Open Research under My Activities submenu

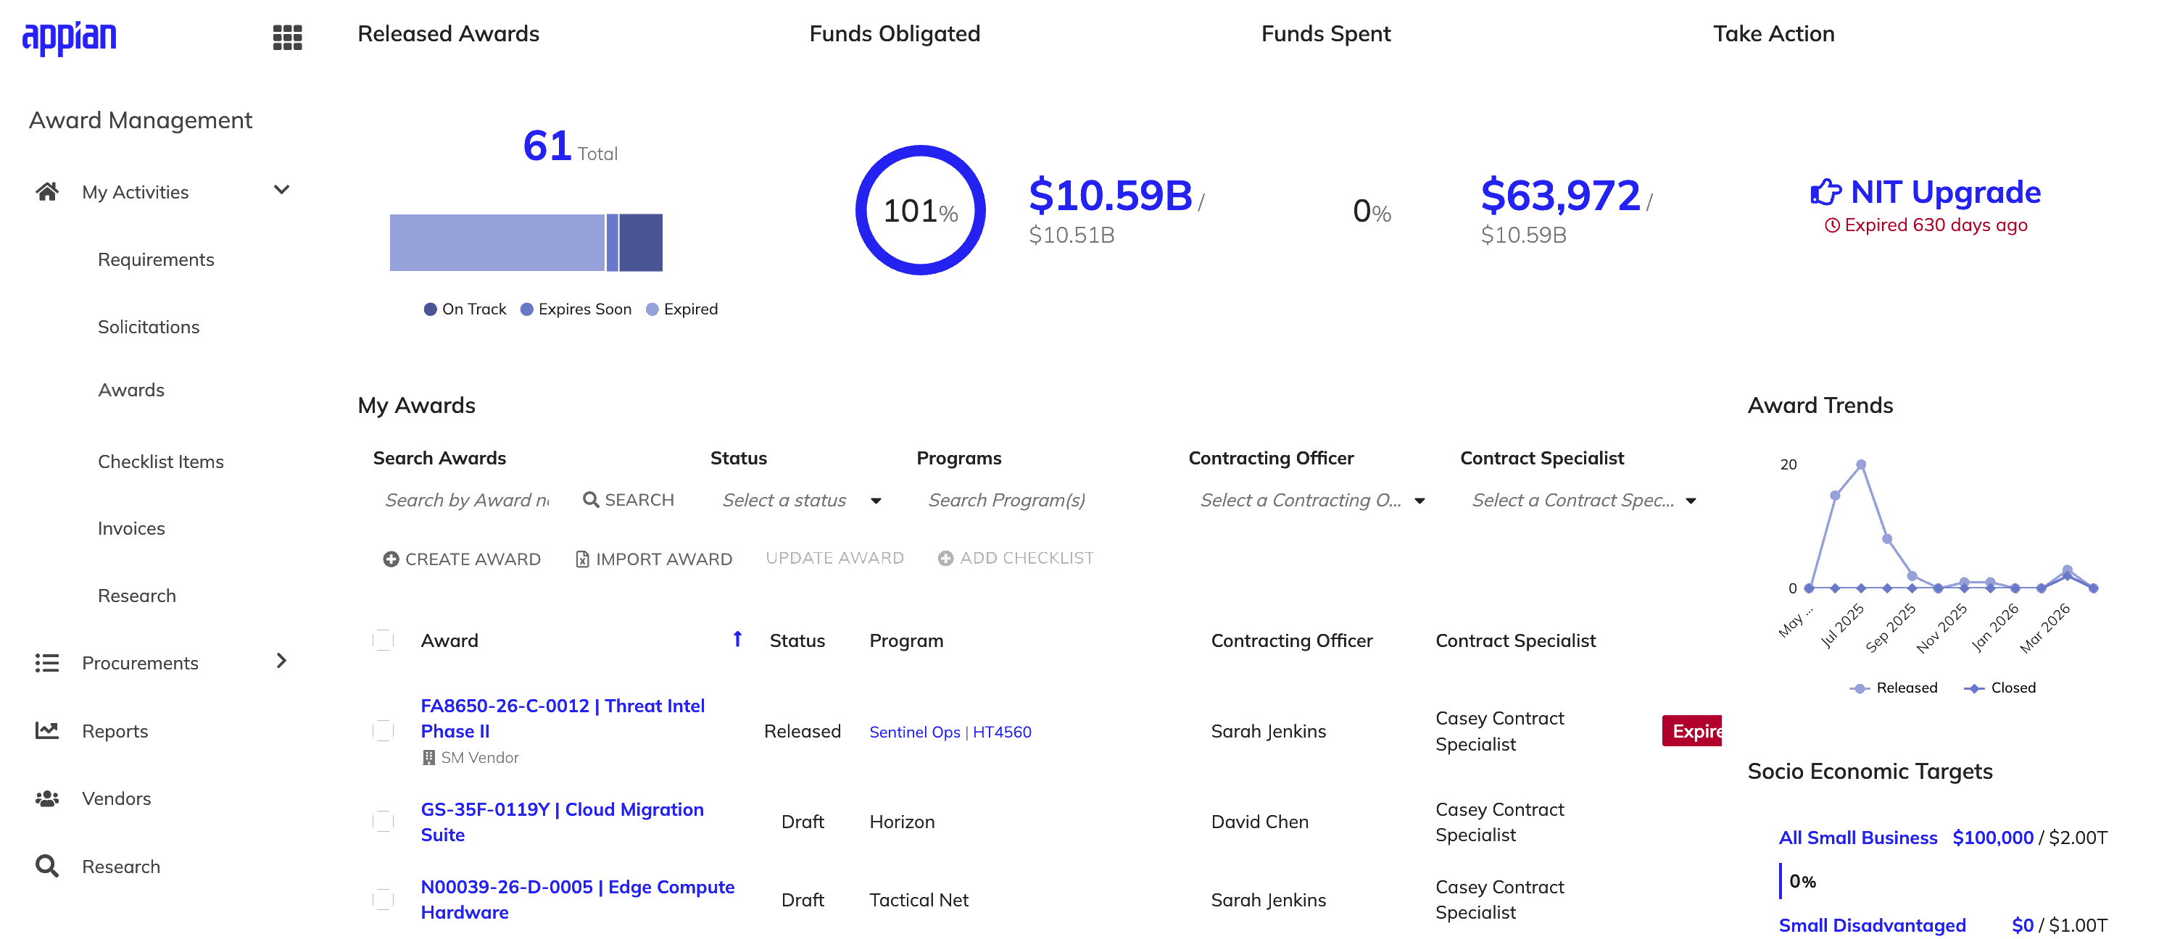136,596
